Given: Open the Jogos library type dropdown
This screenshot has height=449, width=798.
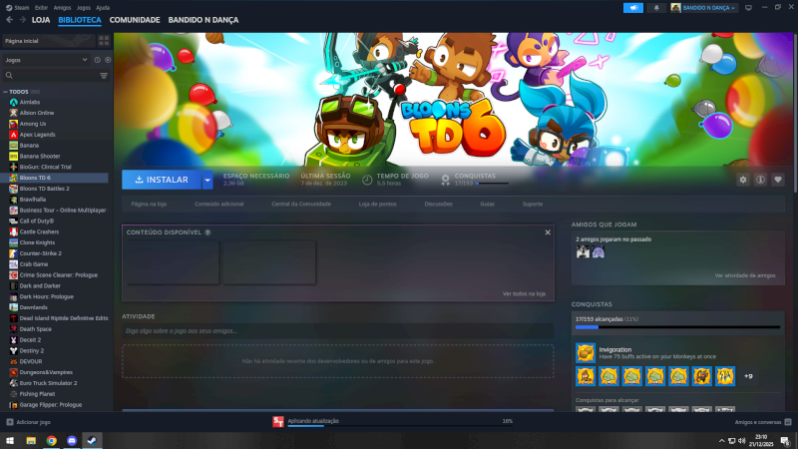Looking at the screenshot, I should 45,60.
